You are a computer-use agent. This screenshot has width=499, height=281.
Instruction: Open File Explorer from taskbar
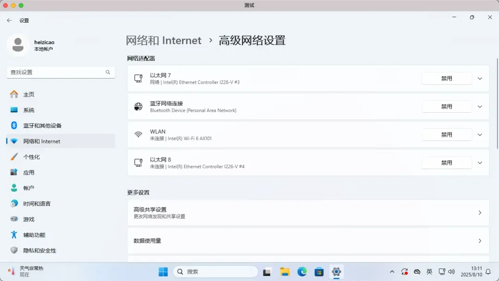[x=285, y=272]
